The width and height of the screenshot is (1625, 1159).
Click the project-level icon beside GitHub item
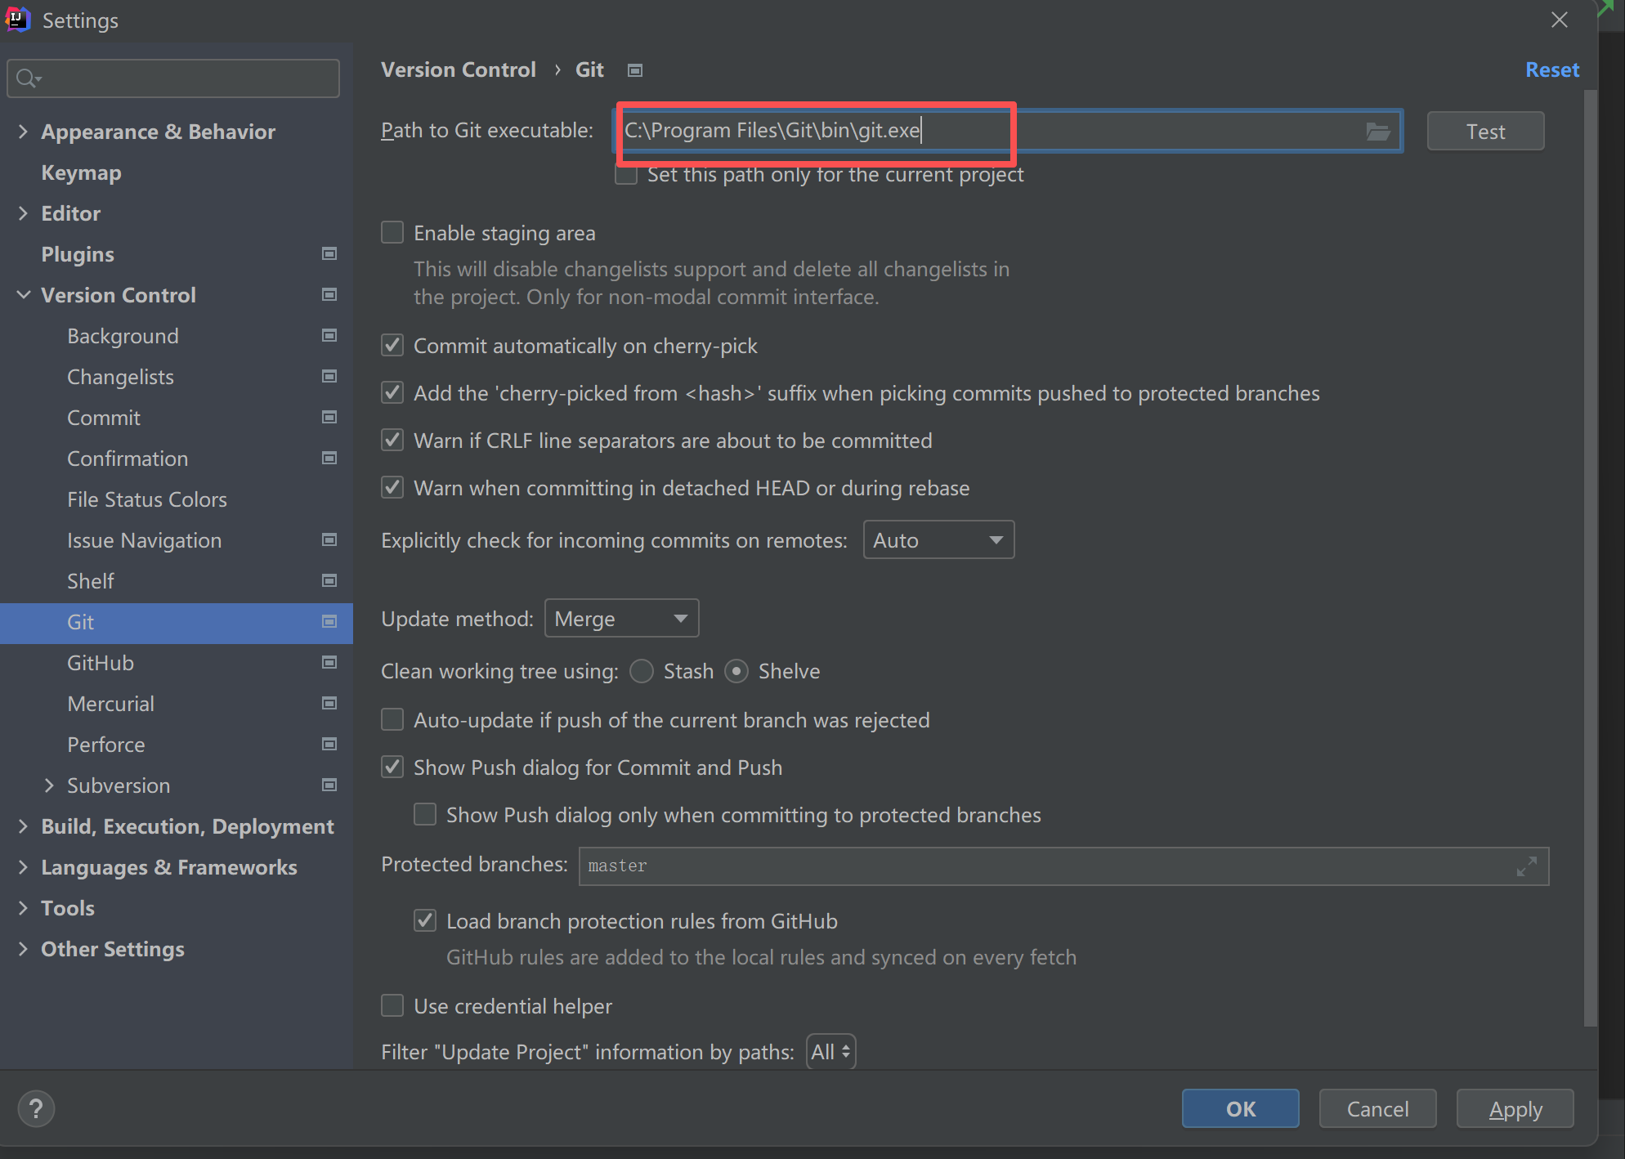(x=329, y=663)
